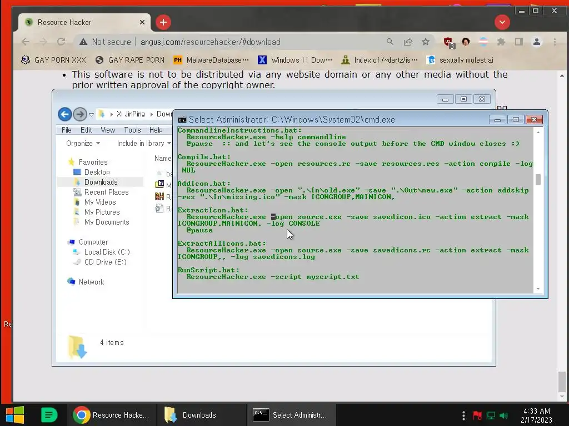The image size is (569, 426).
Task: Select the RH Resource Hacker file icon
Action: [159, 196]
